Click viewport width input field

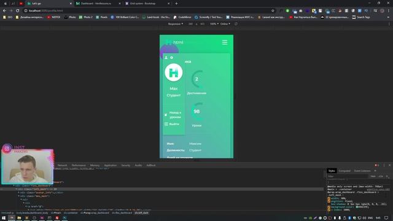tap(191, 24)
